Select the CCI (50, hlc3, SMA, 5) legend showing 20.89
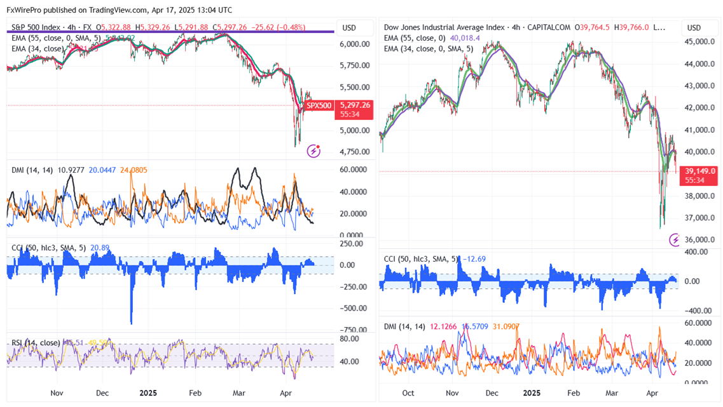 60,248
